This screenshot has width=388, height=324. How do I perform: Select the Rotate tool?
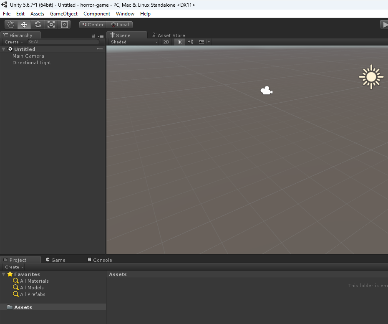click(x=38, y=25)
